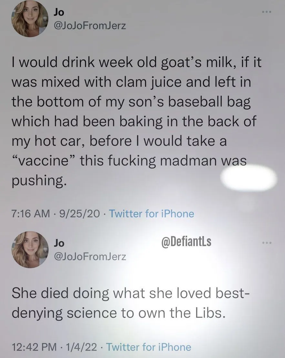Open more options on the goat's milk tweet

267,13
